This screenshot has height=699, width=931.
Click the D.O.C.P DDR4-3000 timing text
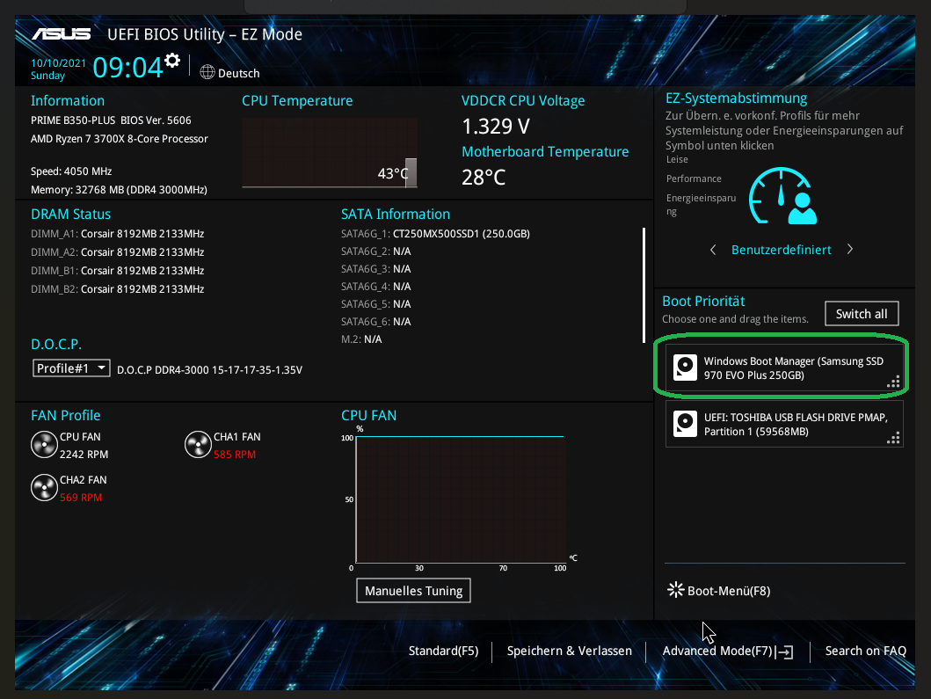[209, 370]
